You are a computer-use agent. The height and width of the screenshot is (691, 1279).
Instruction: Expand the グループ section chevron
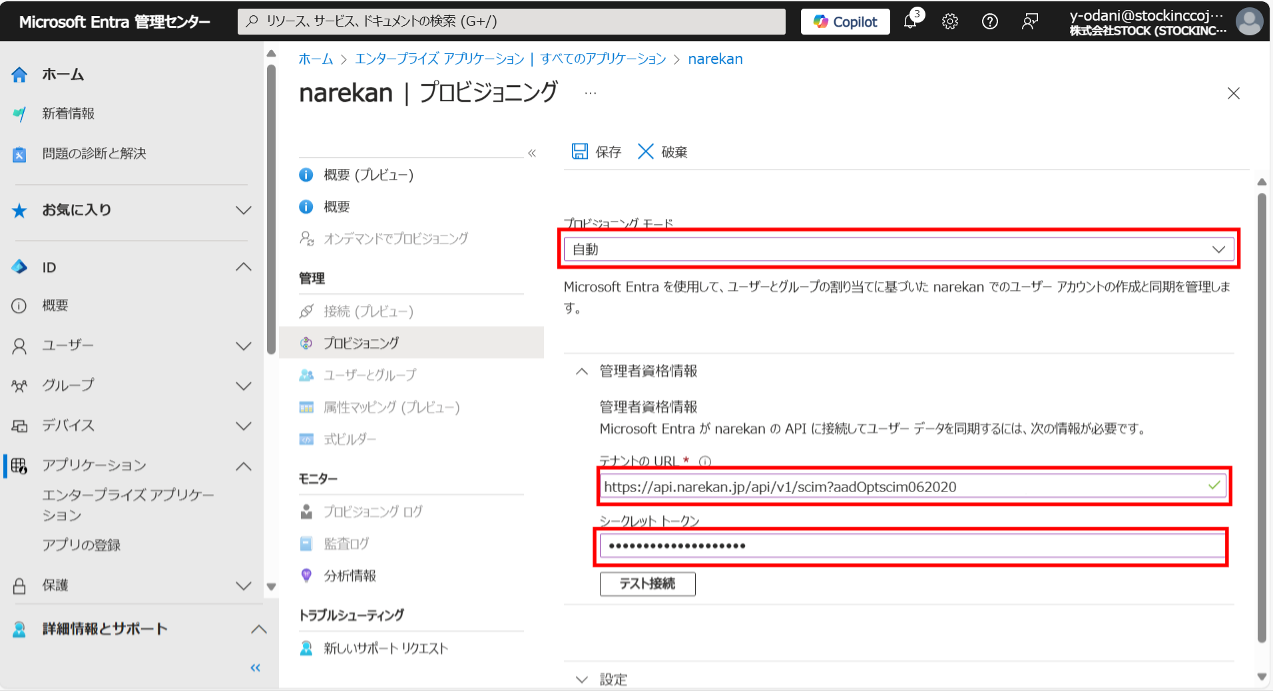(x=244, y=386)
